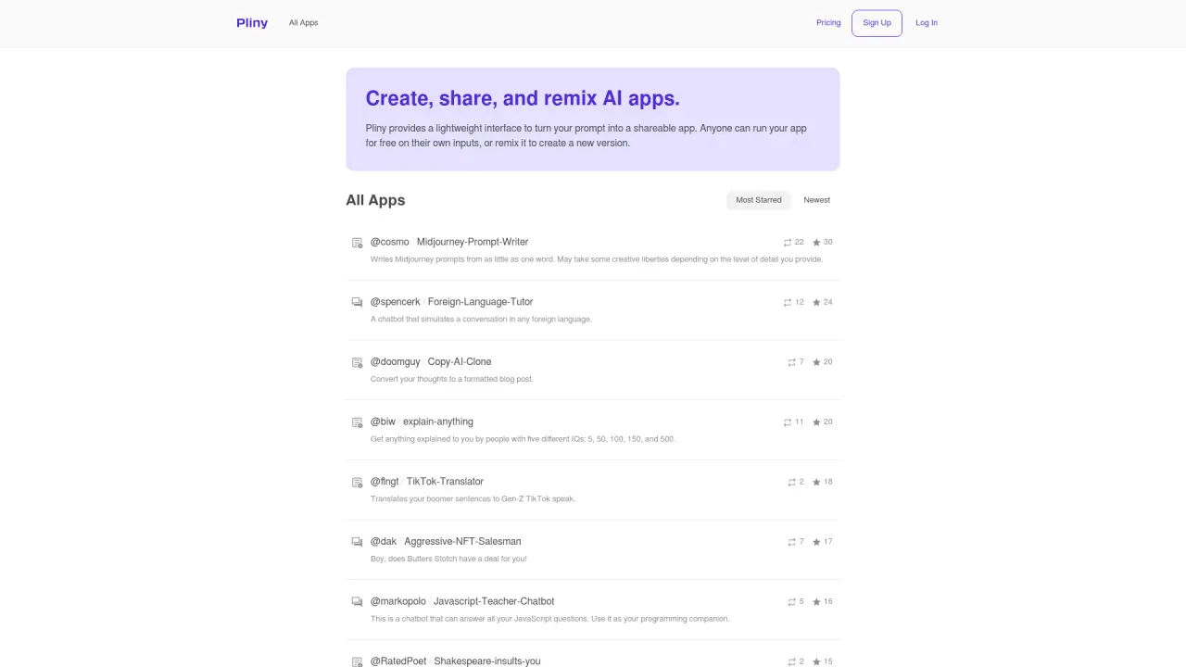This screenshot has width=1186, height=667.
Task: Click the remix icon for Copy-AI-Clone
Action: [x=791, y=362]
